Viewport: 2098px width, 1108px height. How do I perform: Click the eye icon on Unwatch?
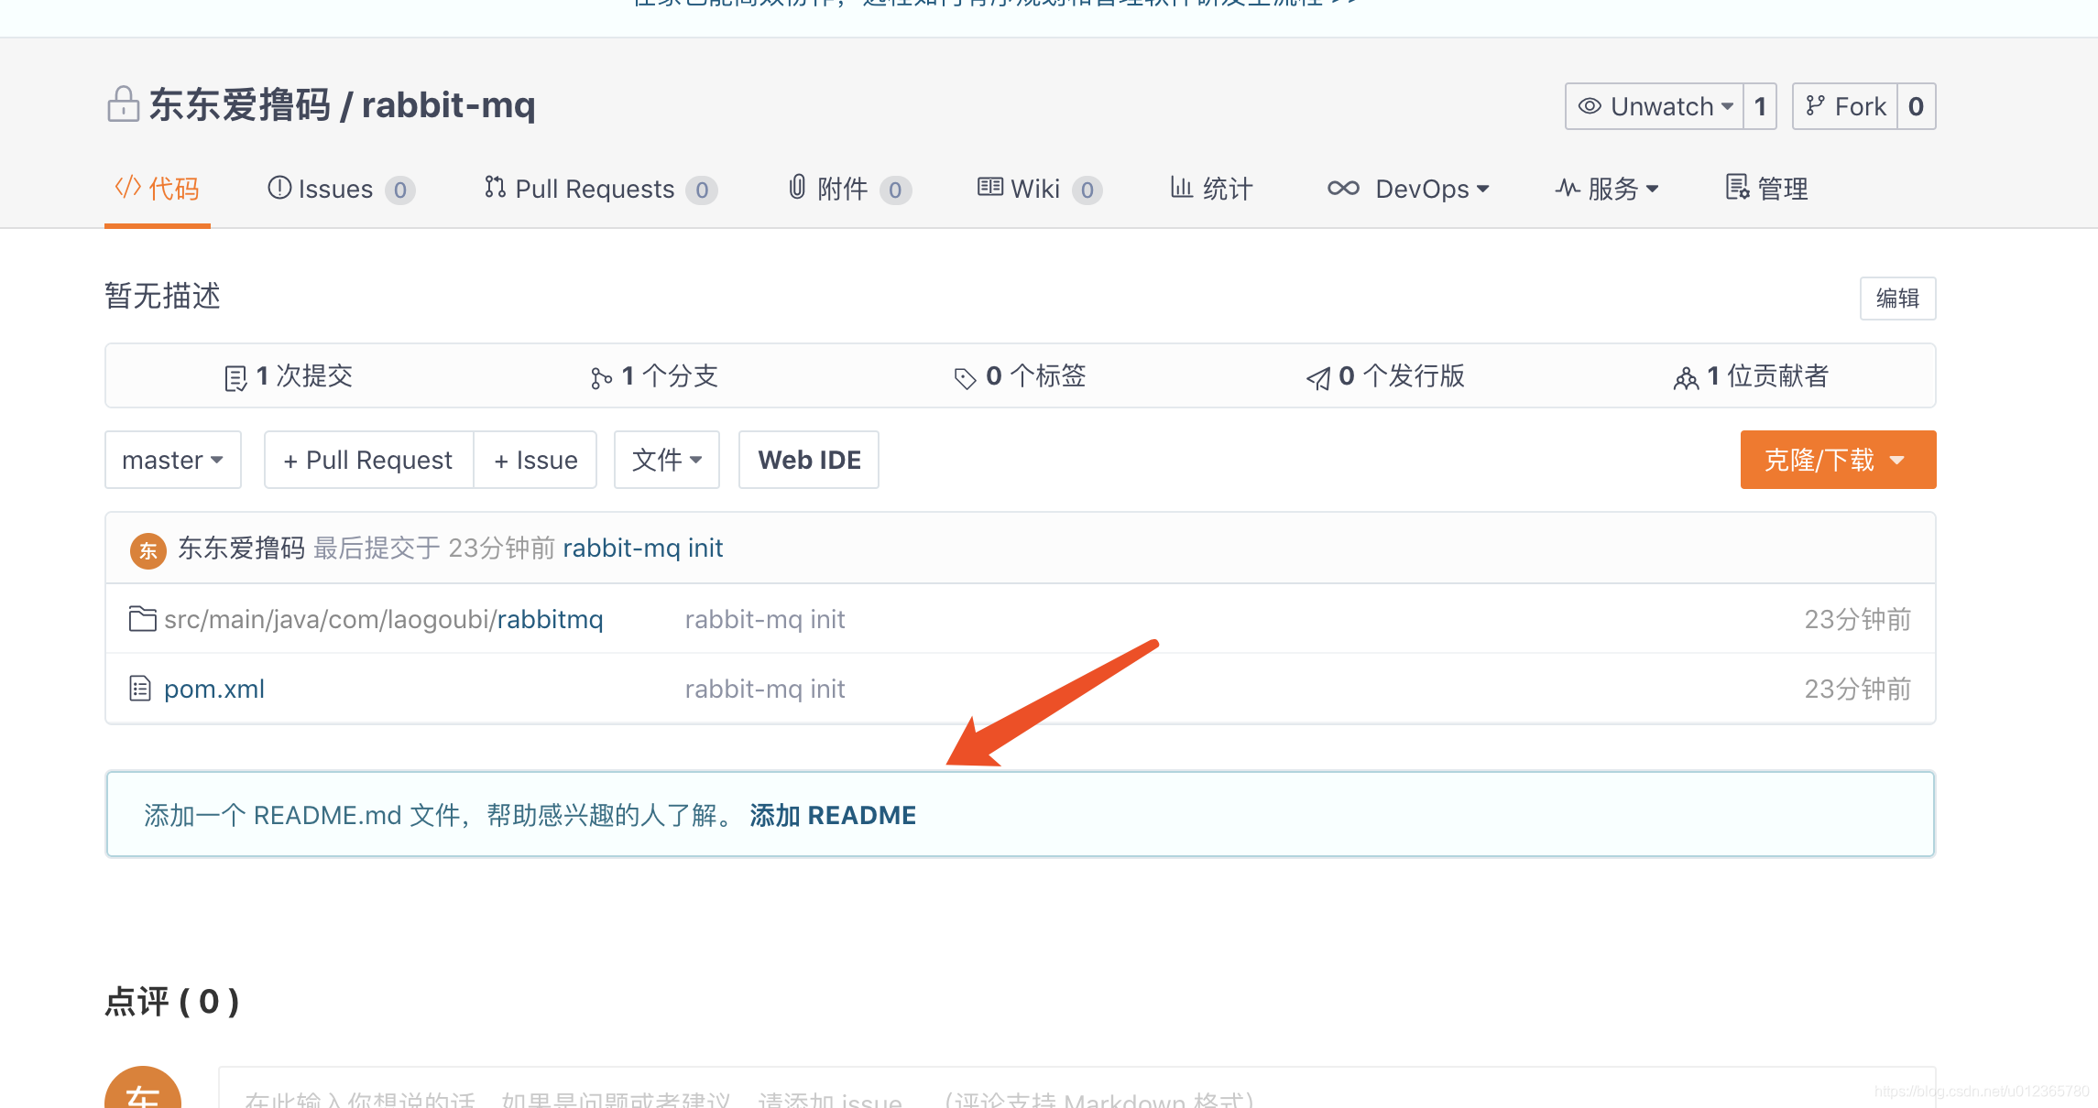tap(1590, 106)
